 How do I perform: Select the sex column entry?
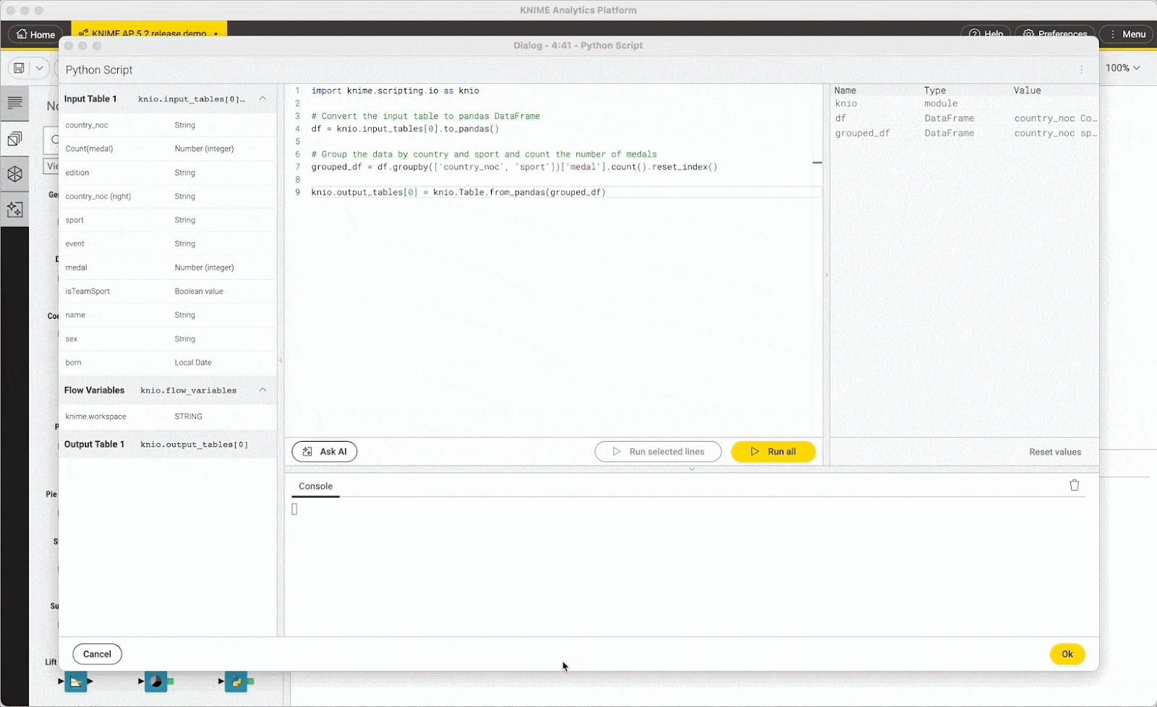168,339
